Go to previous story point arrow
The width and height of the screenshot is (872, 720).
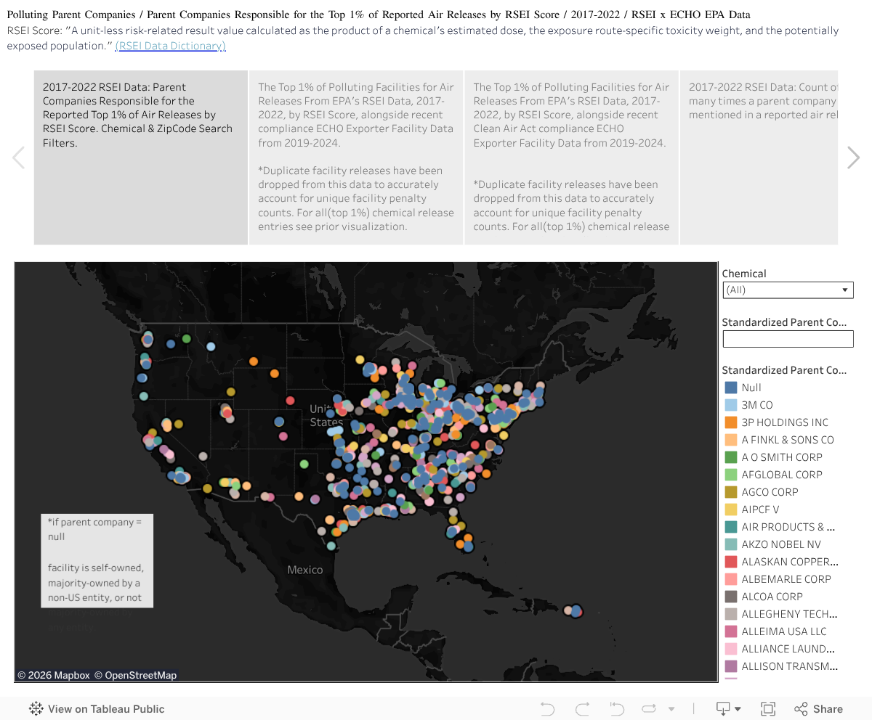(x=18, y=157)
